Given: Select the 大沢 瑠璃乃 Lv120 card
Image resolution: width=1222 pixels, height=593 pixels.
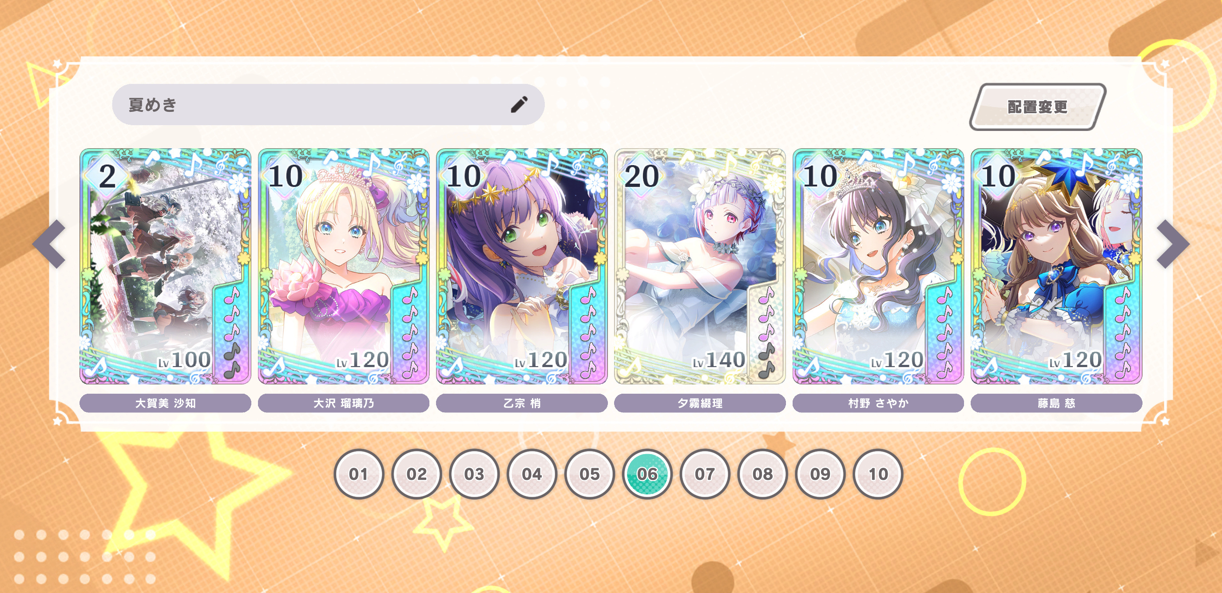Looking at the screenshot, I should [343, 266].
